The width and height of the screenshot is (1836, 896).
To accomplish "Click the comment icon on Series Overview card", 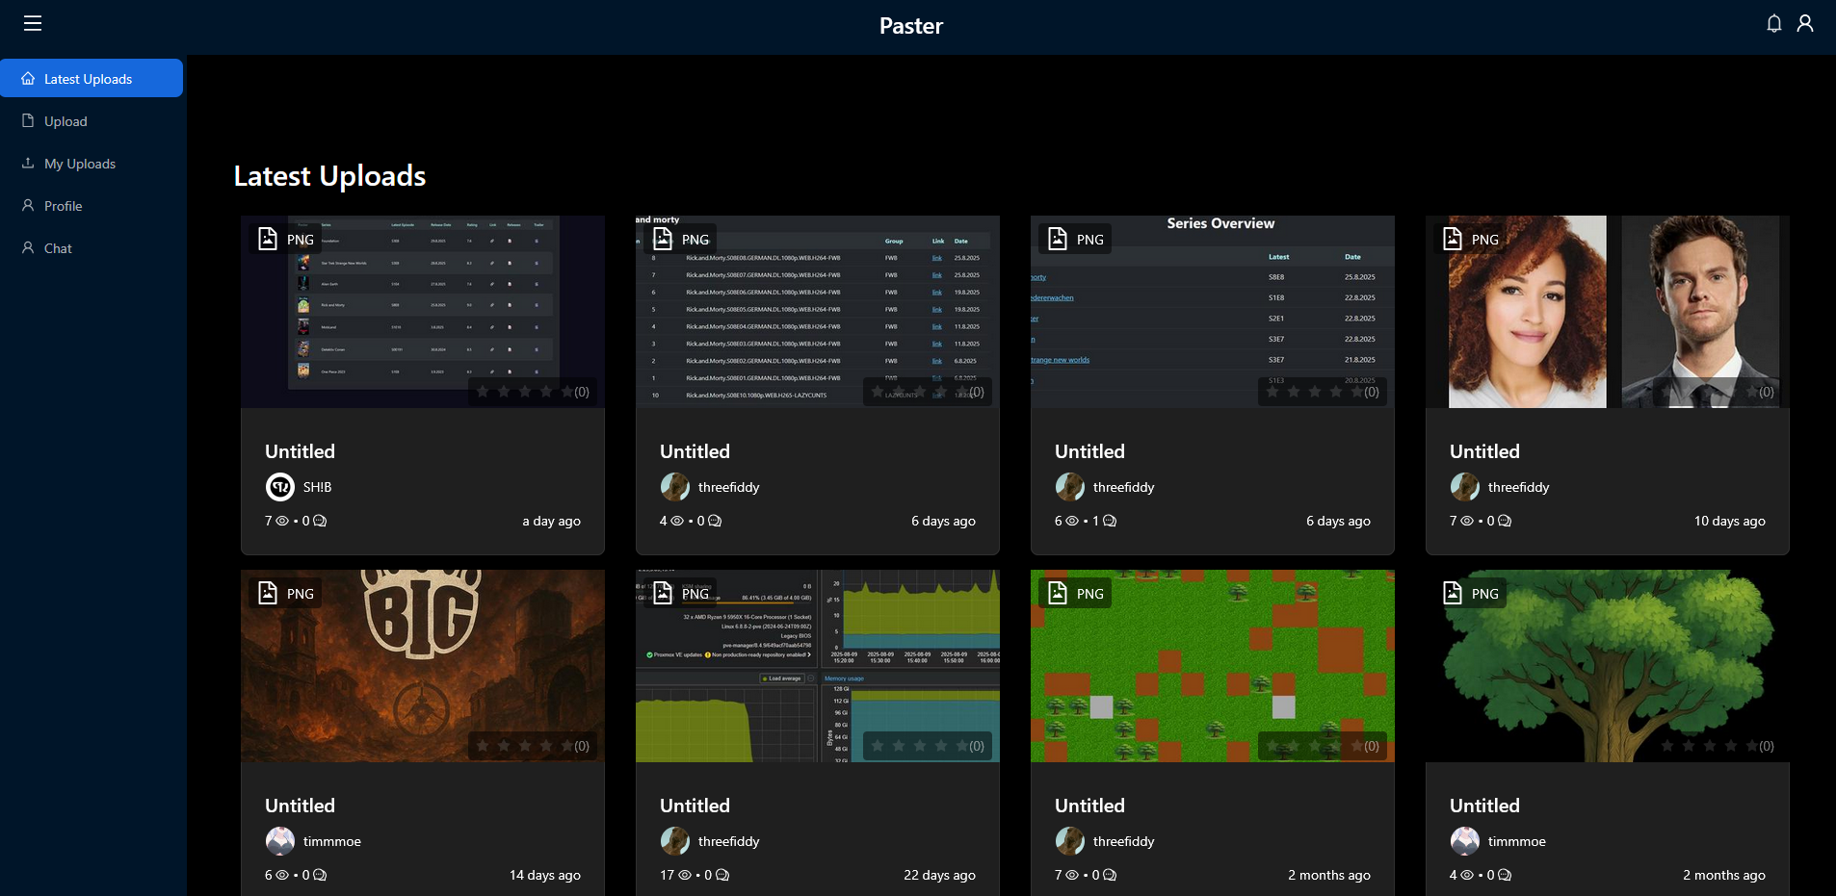I will 1110,521.
